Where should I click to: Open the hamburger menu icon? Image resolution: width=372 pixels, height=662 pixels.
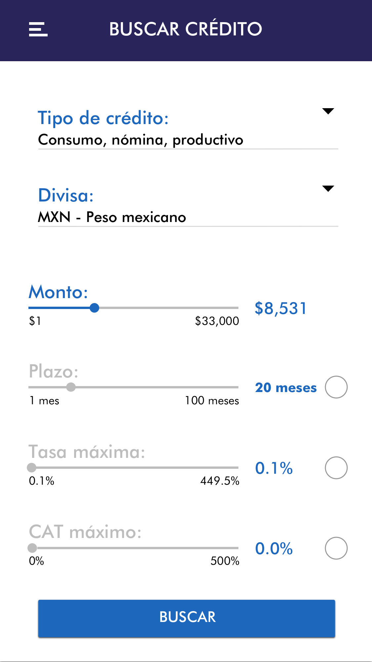click(38, 29)
